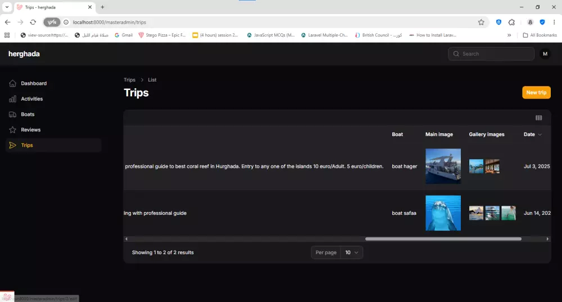Open a new browser tab
562x302 pixels.
click(102, 7)
